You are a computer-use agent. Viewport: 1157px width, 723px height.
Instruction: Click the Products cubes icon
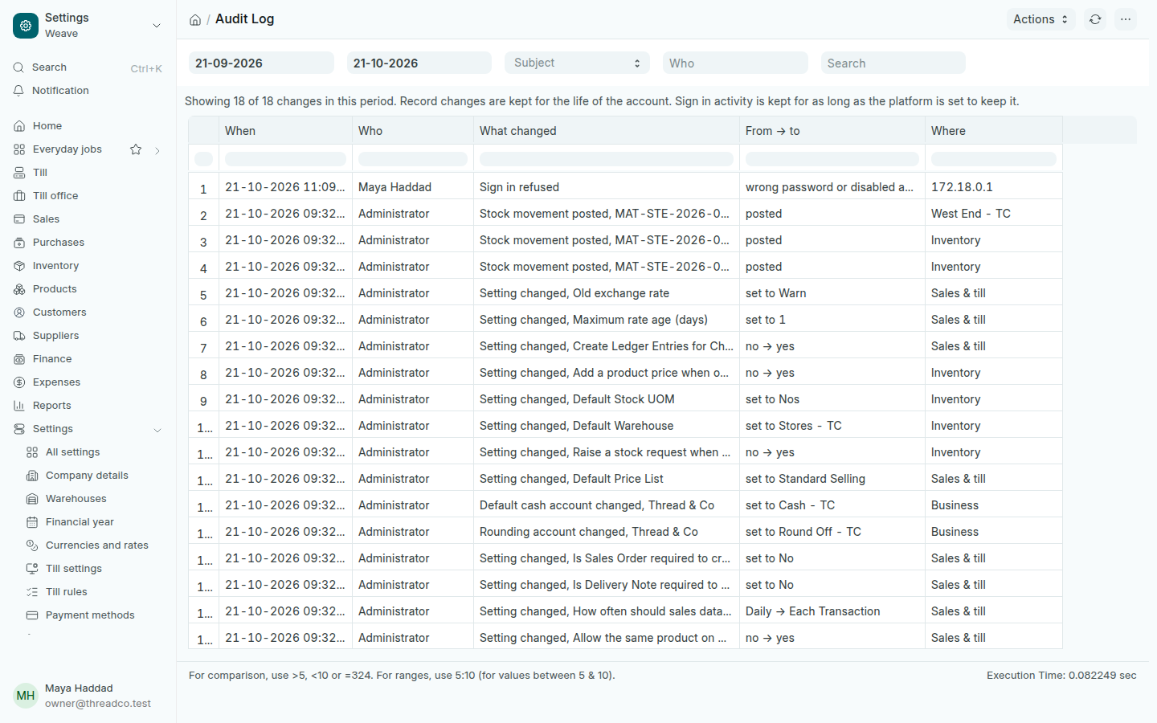click(19, 289)
